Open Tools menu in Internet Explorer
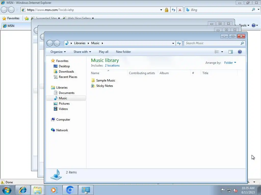Viewport: 261px width, 195px height. click(244, 25)
